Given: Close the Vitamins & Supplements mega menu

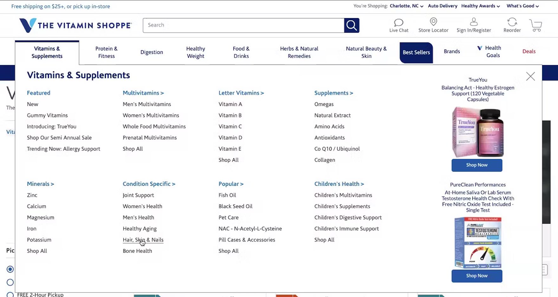Looking at the screenshot, I should (530, 76).
